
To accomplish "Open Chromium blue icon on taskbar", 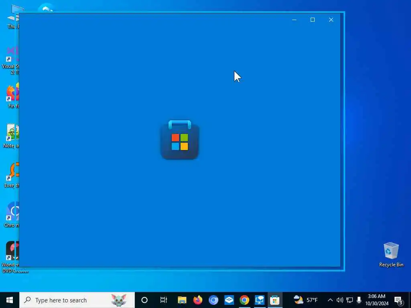I will click(214, 300).
